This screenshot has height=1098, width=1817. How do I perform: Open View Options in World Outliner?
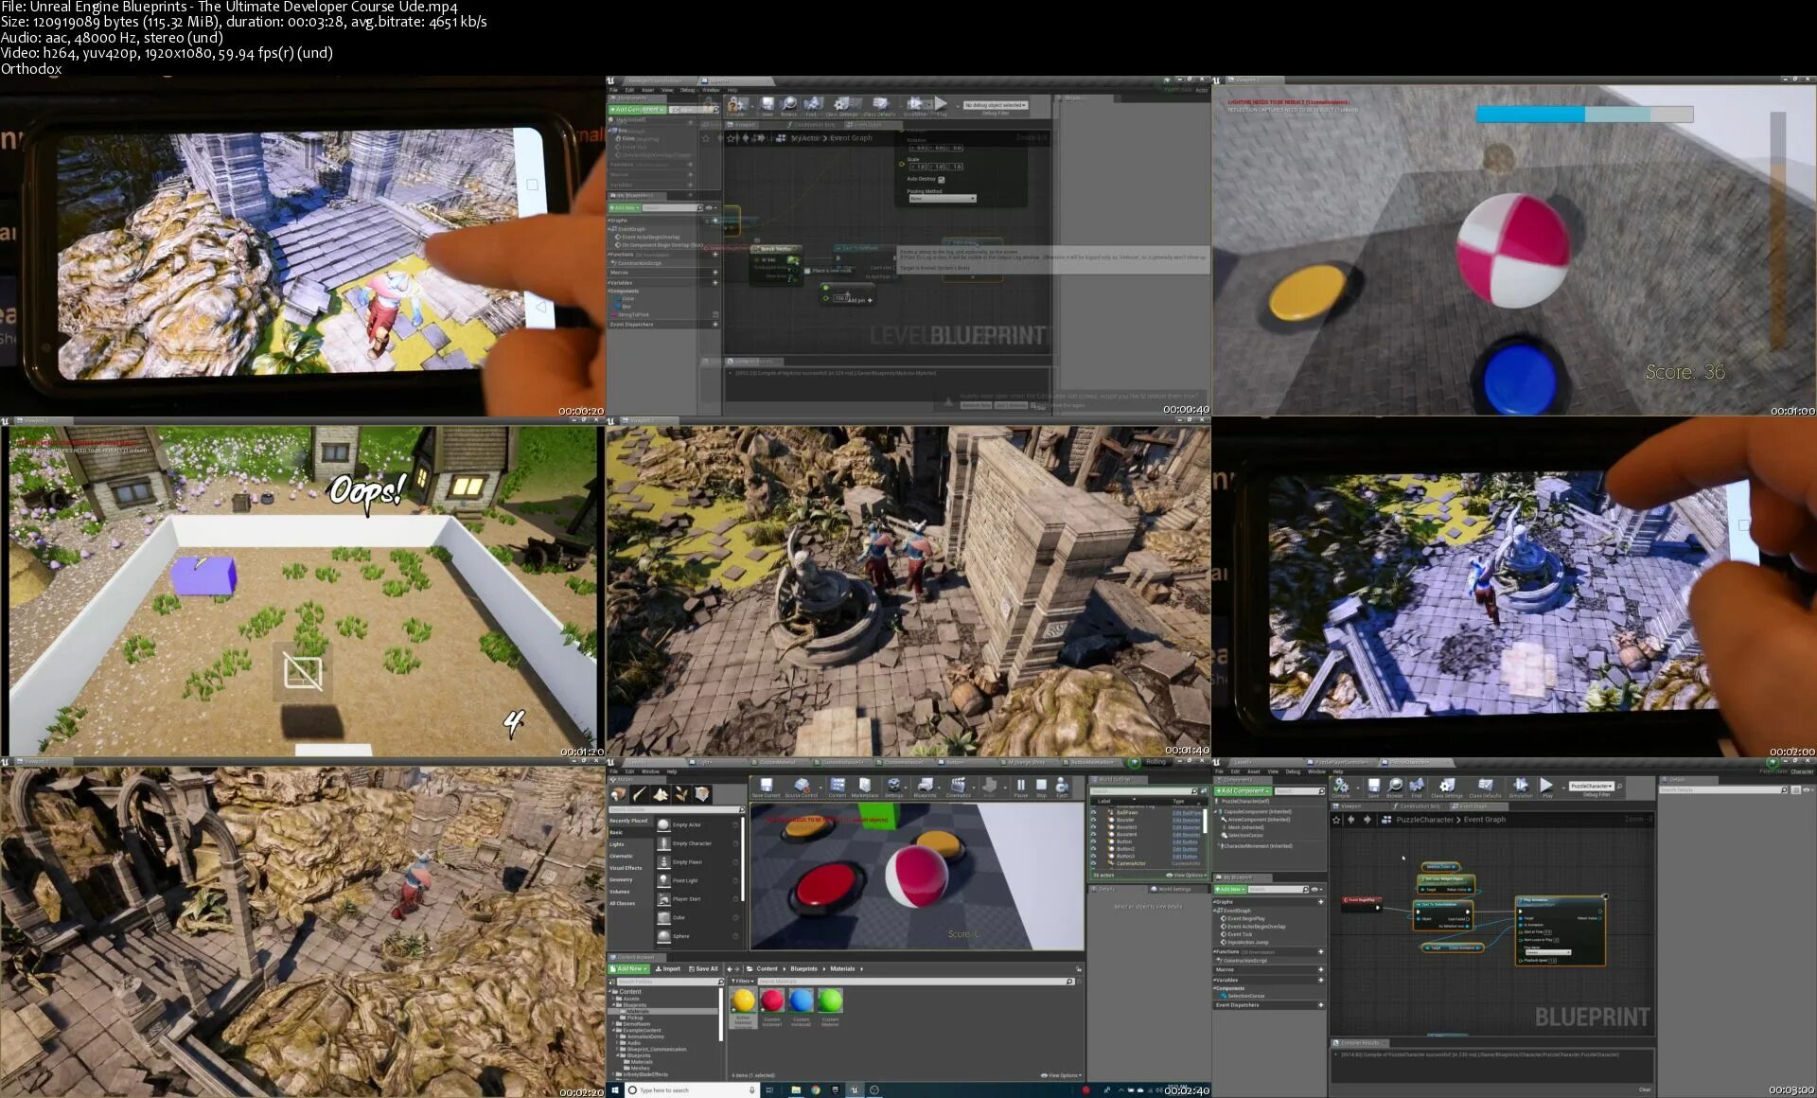point(1186,876)
